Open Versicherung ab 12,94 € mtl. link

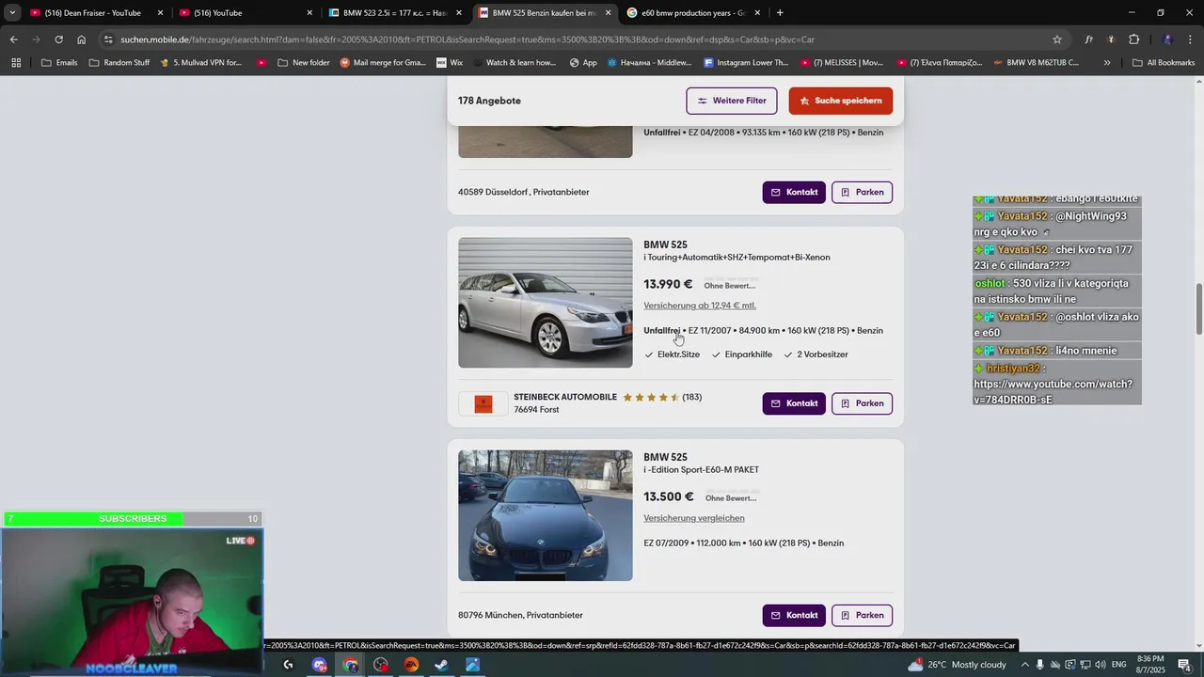(700, 306)
